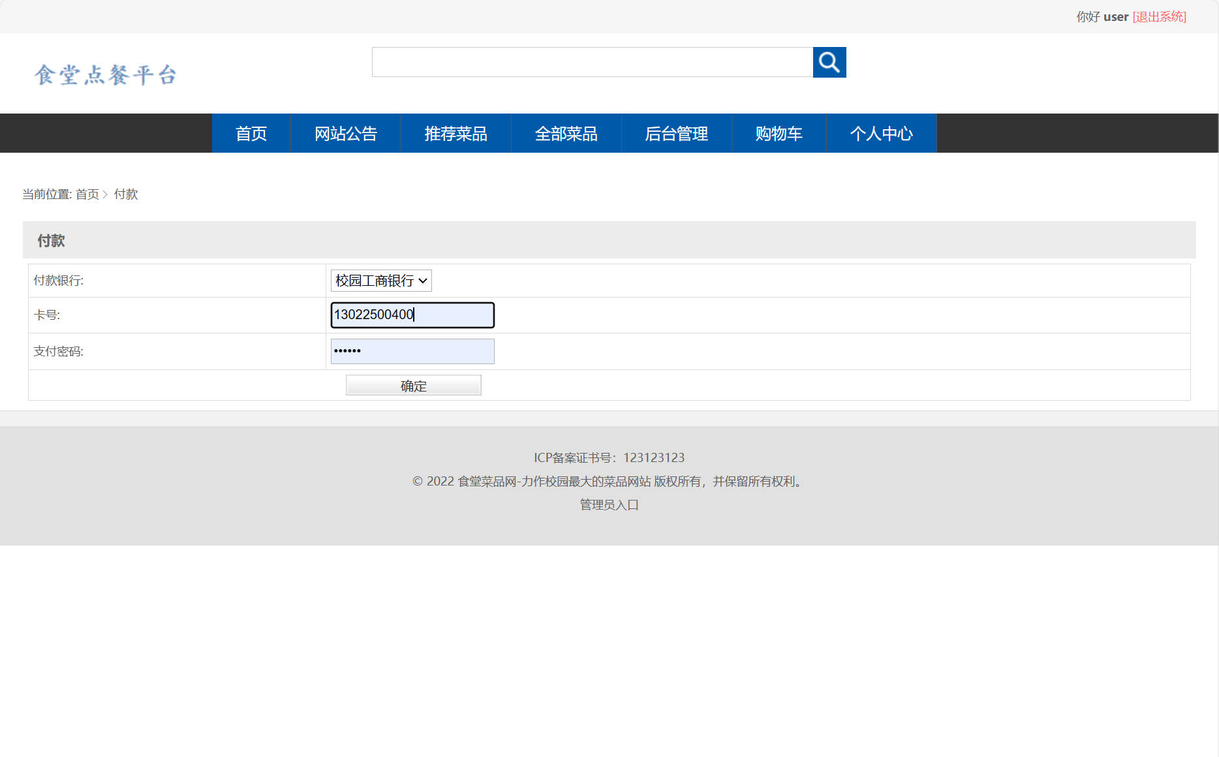Click the 退出系统 logout link

pyautogui.click(x=1160, y=16)
